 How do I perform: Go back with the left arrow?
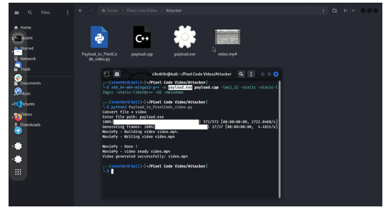(80, 10)
